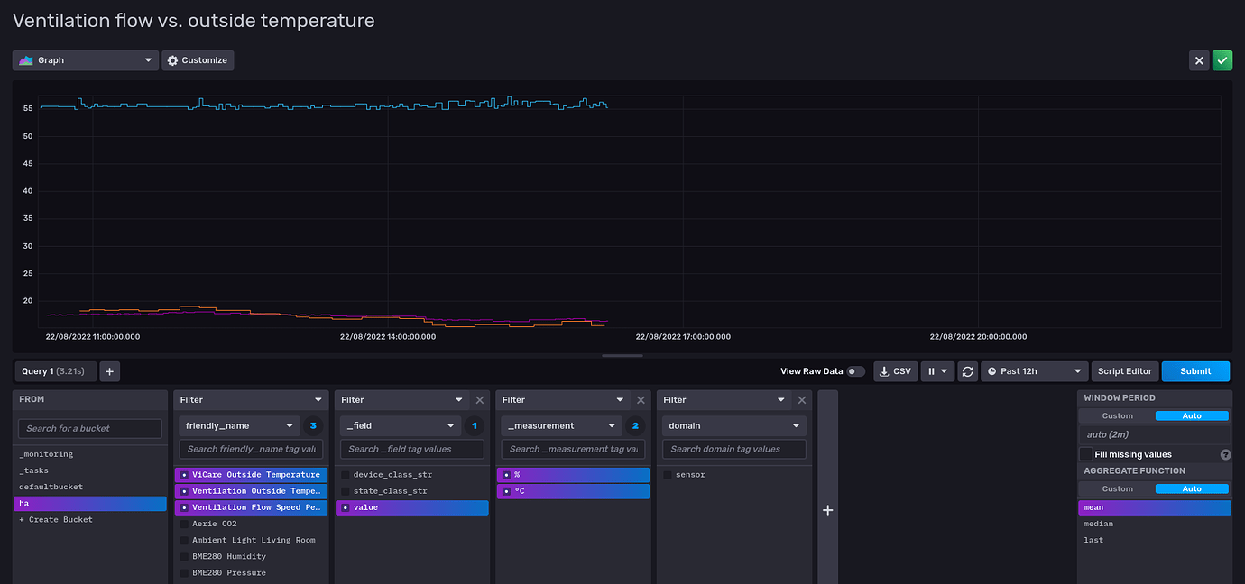
Task: Click the Submit button
Action: 1195,371
